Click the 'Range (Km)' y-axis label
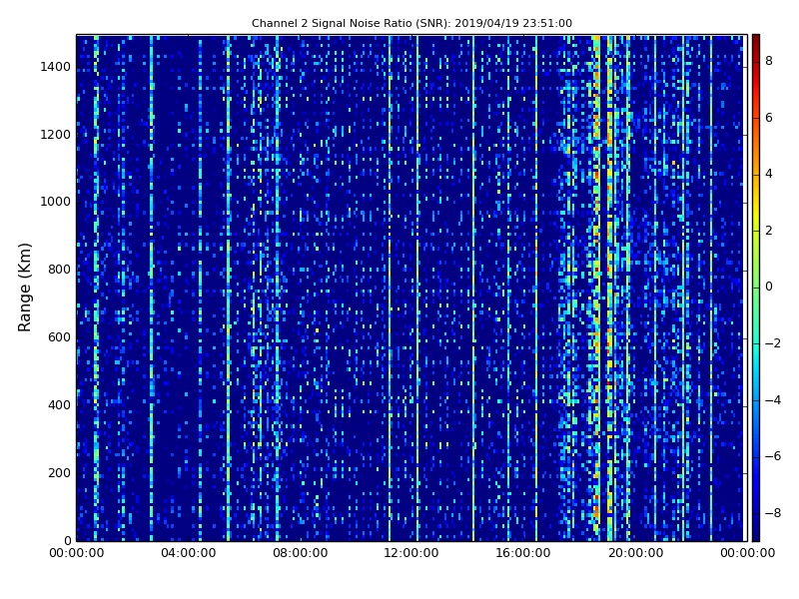799x599 pixels. (24, 288)
